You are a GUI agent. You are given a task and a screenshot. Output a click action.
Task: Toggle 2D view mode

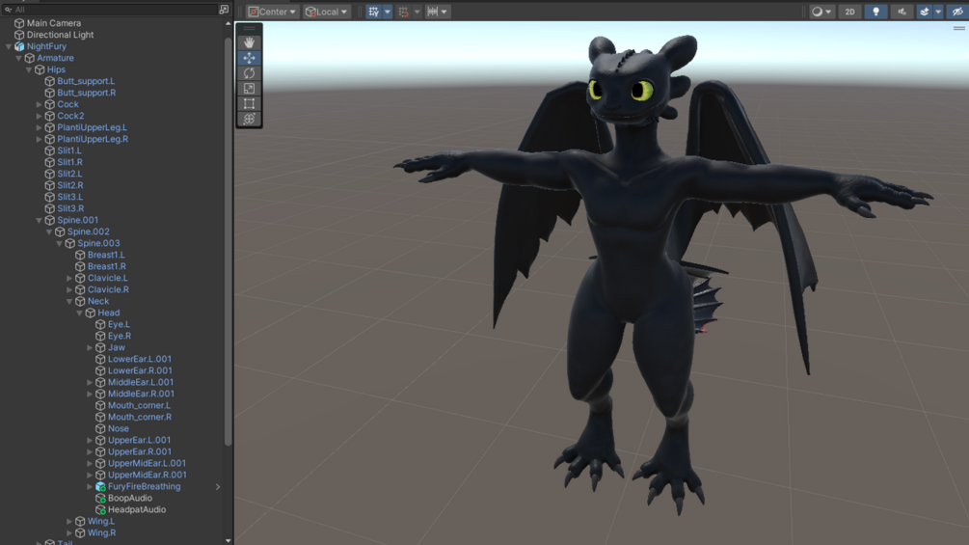point(849,12)
